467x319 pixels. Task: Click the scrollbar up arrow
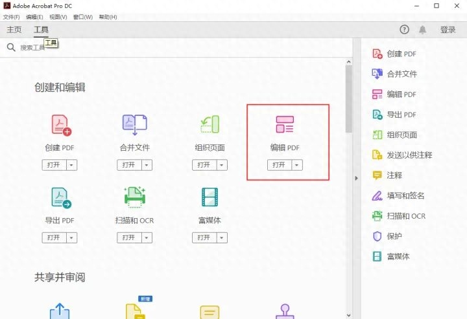pos(349,61)
